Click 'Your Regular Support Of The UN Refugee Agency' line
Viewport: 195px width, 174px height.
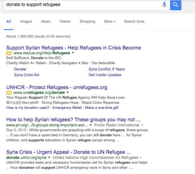pos(65,97)
